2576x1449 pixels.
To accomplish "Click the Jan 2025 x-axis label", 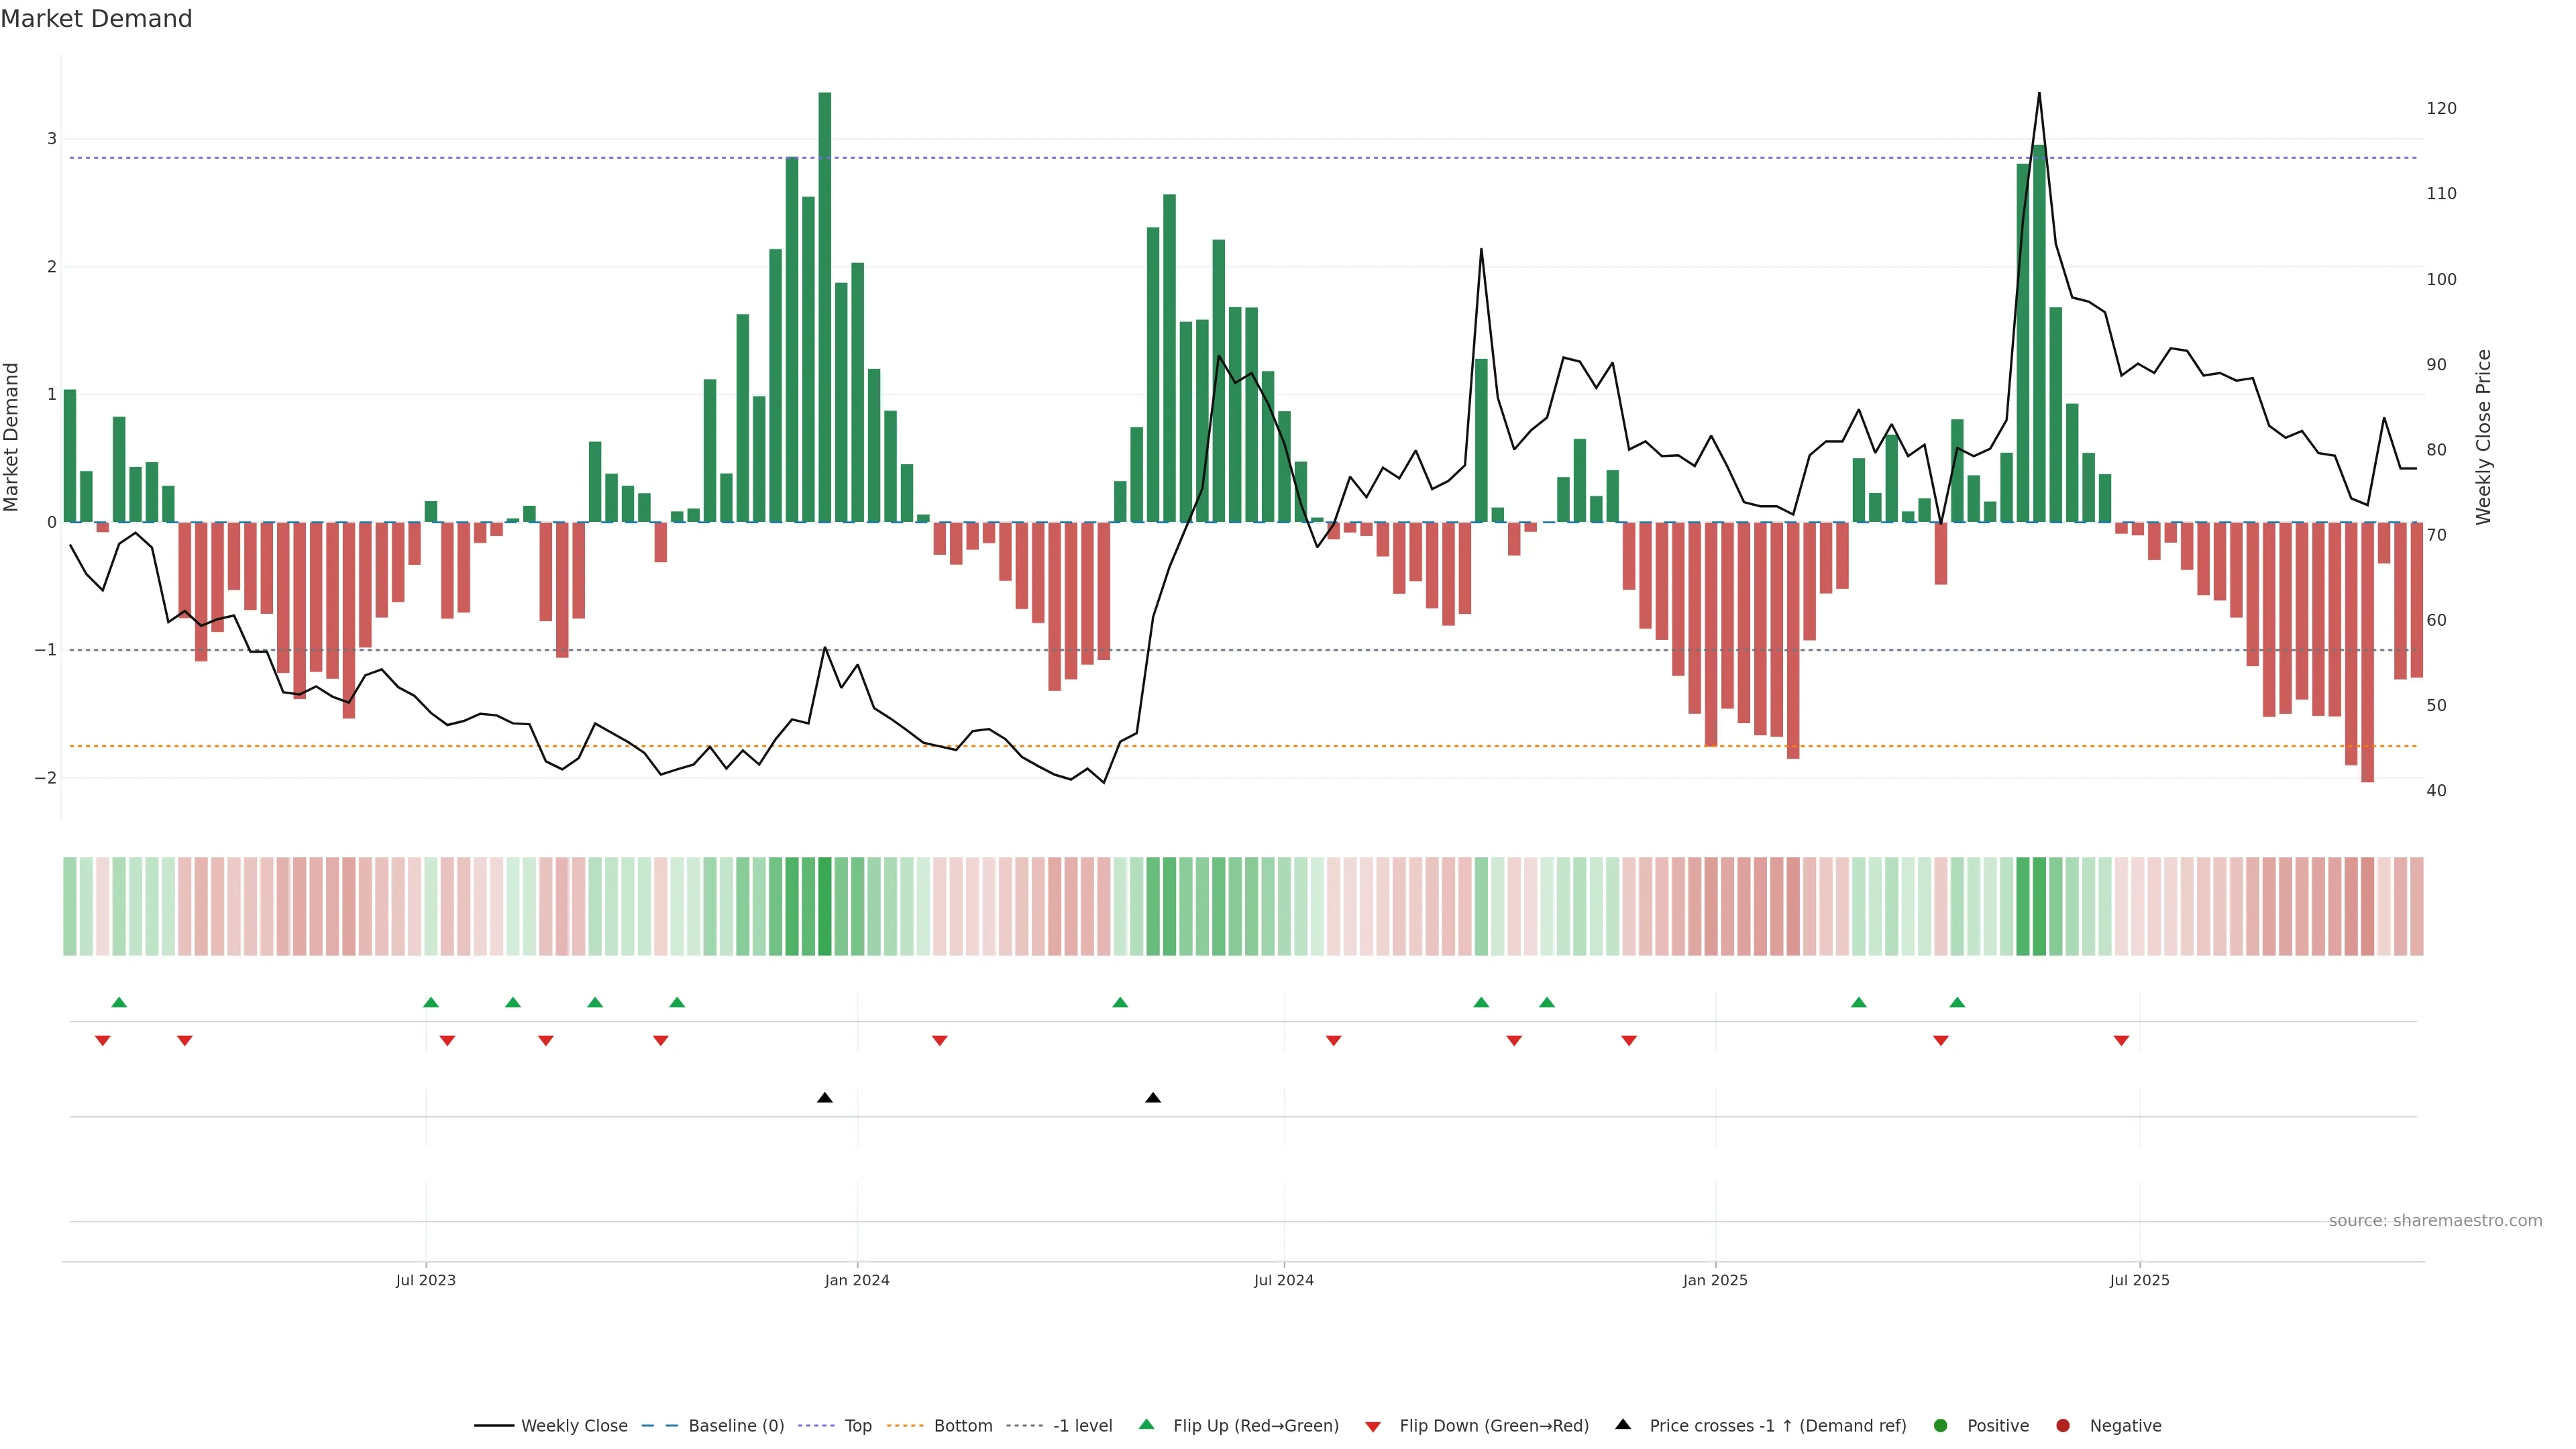I will (x=1715, y=1280).
